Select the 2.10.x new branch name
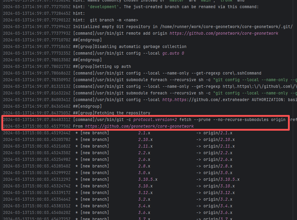 [145, 139]
